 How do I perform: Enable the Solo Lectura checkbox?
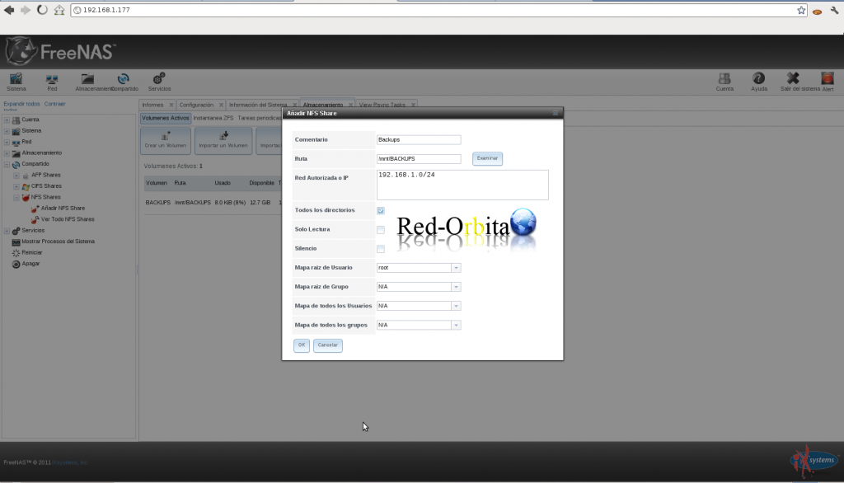click(381, 230)
